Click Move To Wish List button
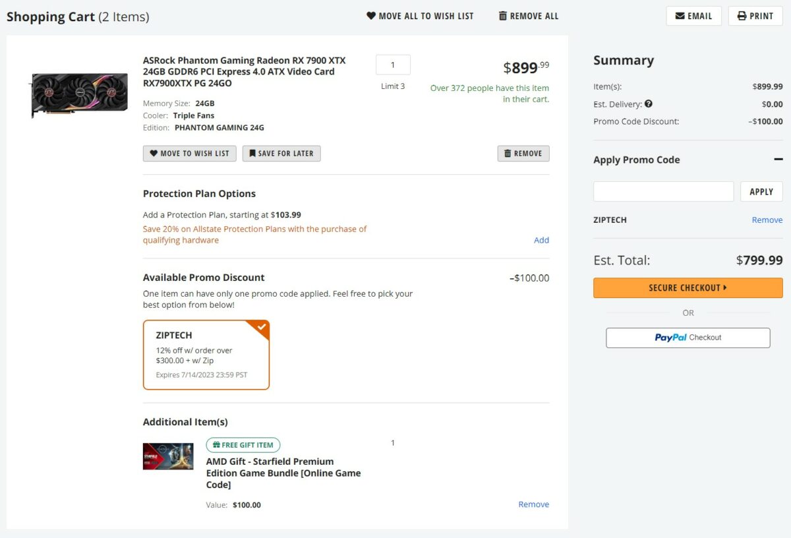The height and width of the screenshot is (538, 791). pos(190,154)
